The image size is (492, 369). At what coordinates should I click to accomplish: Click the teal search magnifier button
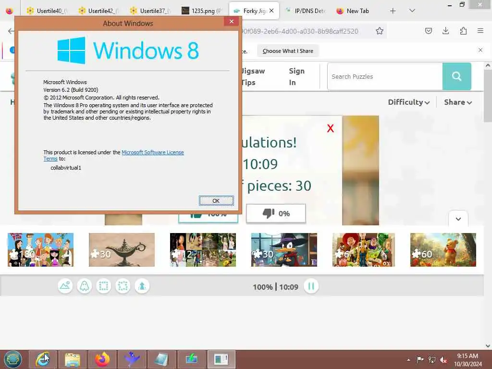click(x=456, y=76)
